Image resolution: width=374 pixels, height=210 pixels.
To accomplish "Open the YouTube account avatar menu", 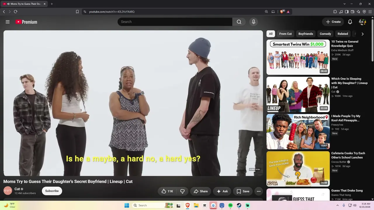I will coord(362,22).
